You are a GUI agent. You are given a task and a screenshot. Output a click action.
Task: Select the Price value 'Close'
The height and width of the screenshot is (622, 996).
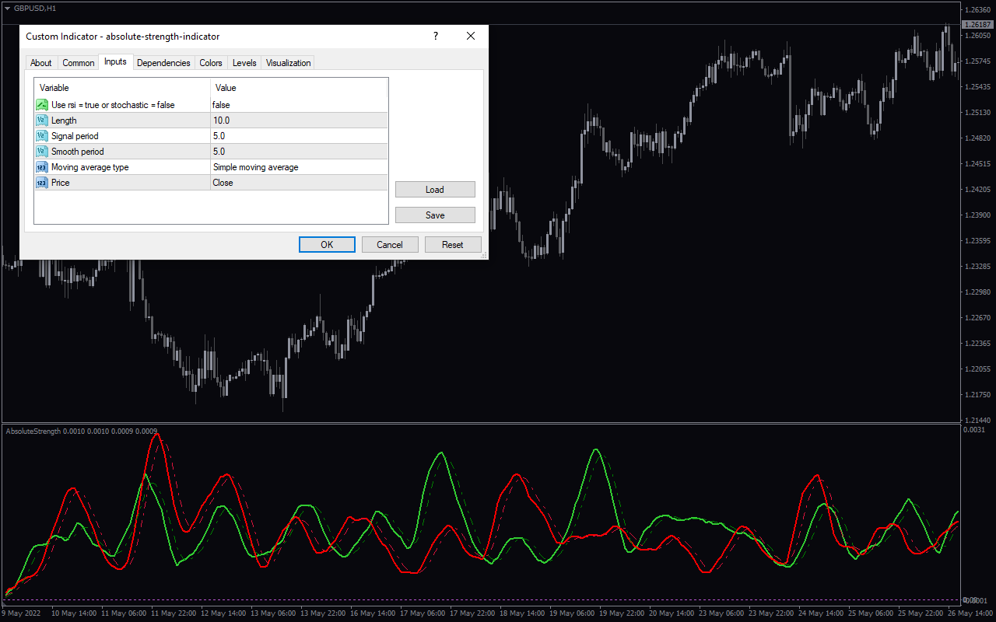[299, 183]
